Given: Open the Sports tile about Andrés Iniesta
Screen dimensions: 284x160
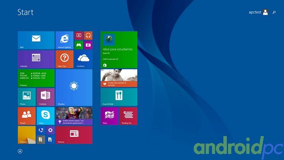Looking at the screenshot, I should pyautogui.click(x=74, y=116).
